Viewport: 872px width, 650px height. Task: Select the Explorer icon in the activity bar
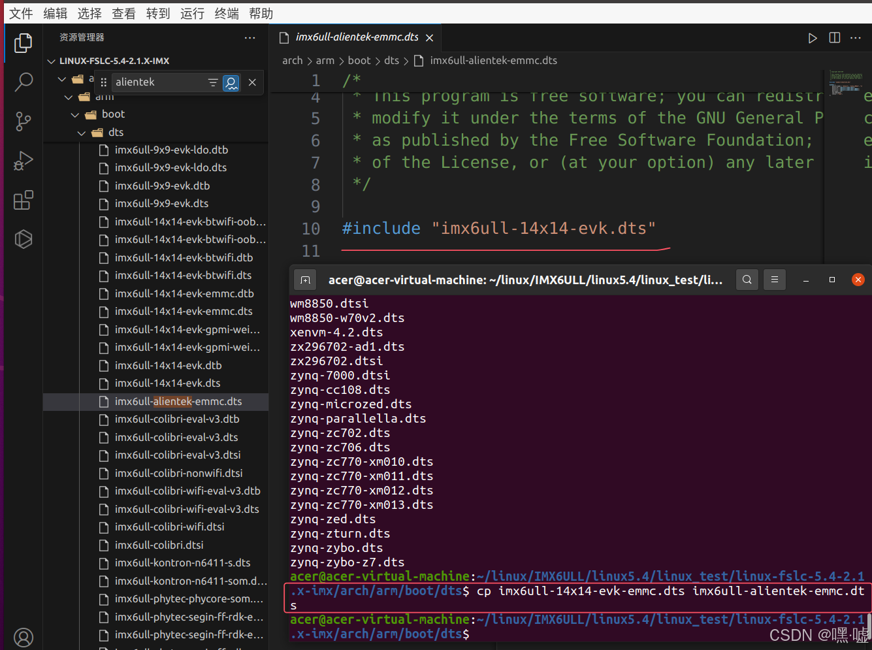click(x=24, y=43)
